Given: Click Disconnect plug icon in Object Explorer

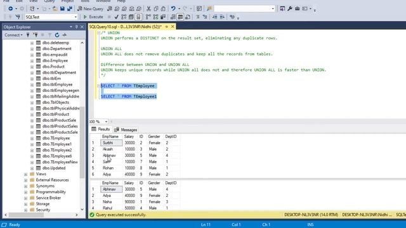Looking at the screenshot, I should [36, 35].
